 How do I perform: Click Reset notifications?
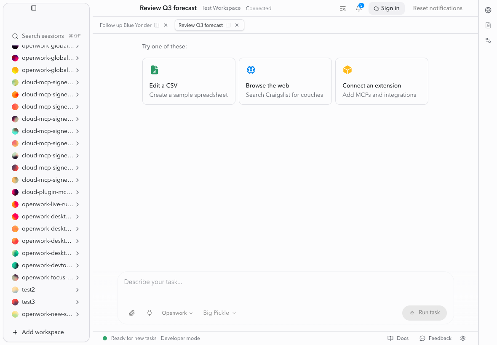(x=438, y=8)
